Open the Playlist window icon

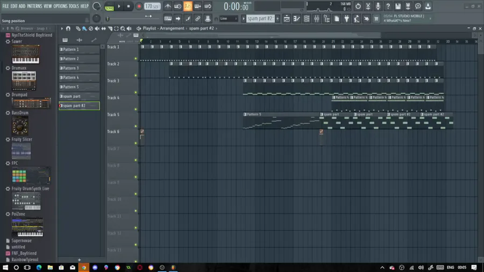(287, 19)
